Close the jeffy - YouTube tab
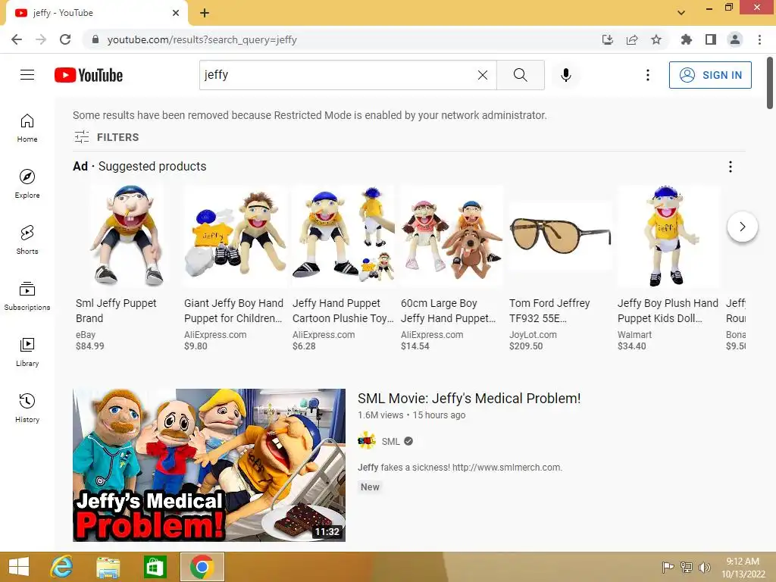Viewport: 776px width, 582px height. pyautogui.click(x=176, y=13)
